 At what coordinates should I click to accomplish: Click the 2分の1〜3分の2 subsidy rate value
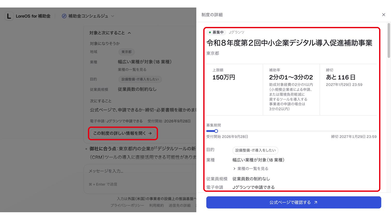pyautogui.click(x=291, y=77)
